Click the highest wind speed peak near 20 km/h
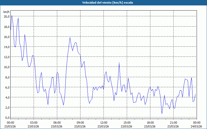The height and width of the screenshot is (129, 207). click(x=12, y=16)
